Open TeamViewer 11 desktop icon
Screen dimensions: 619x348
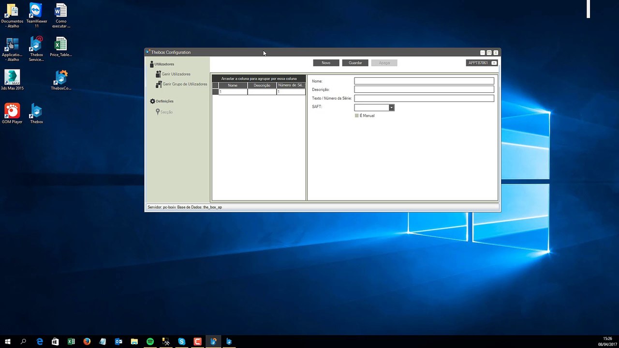(x=36, y=15)
